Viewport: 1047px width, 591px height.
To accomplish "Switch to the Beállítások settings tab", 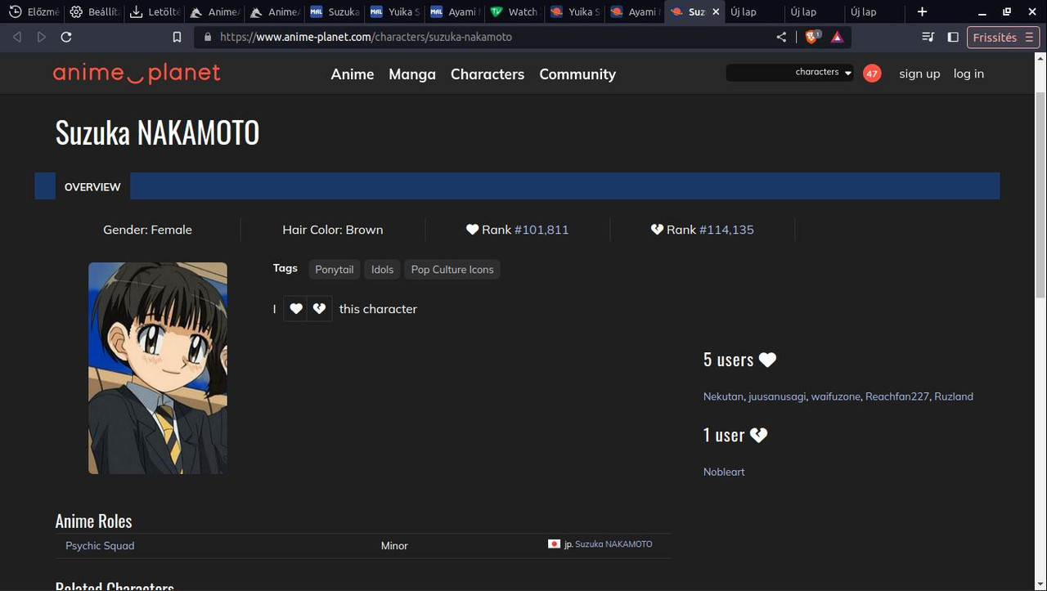I will click(x=94, y=11).
